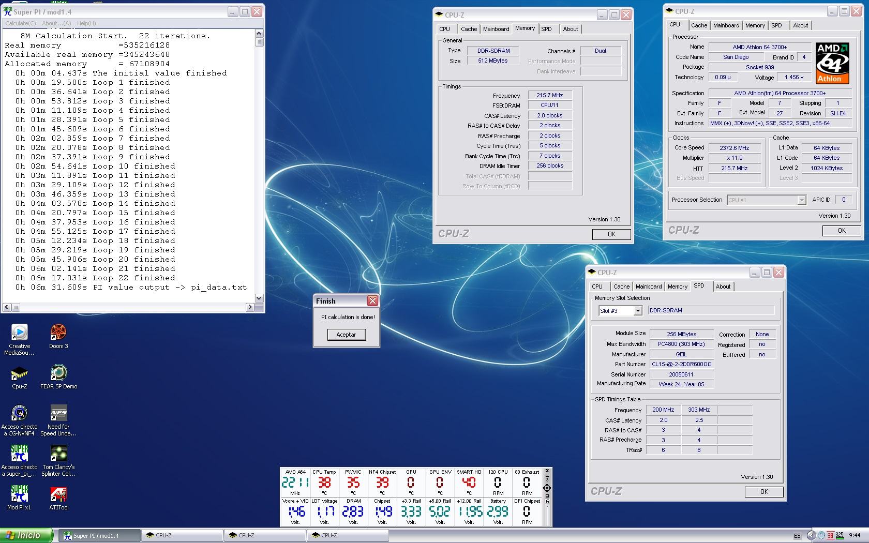Open the Calculate menu in Super PI
The height and width of the screenshot is (543, 869).
21,23
